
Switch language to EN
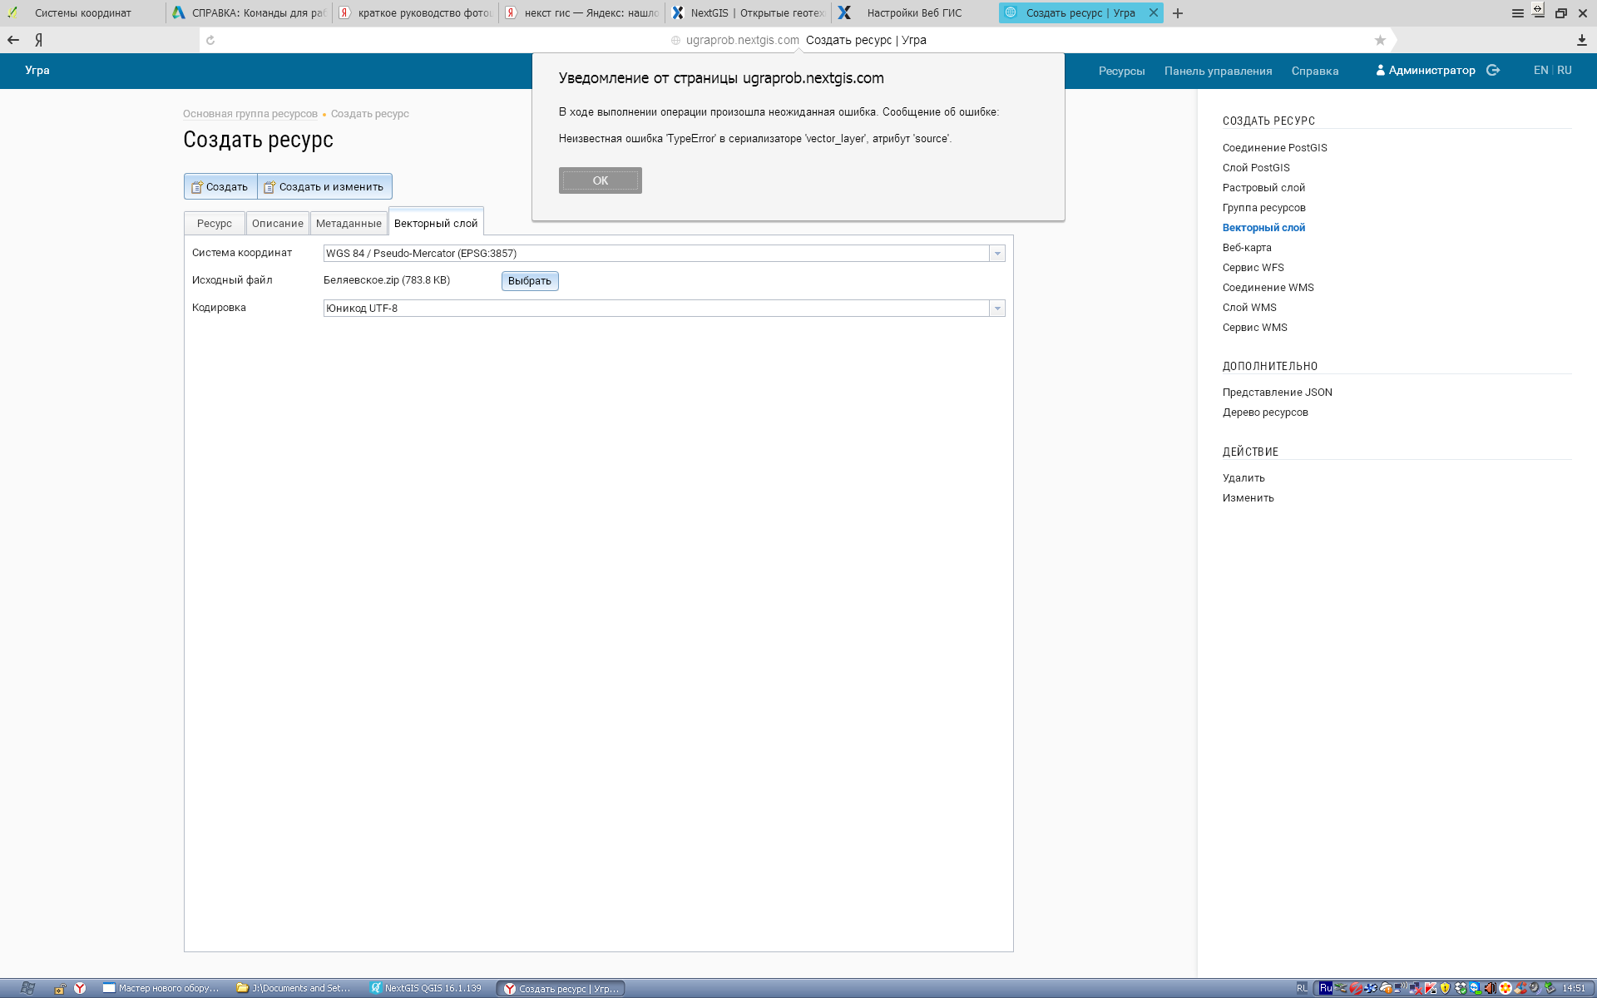1540,71
